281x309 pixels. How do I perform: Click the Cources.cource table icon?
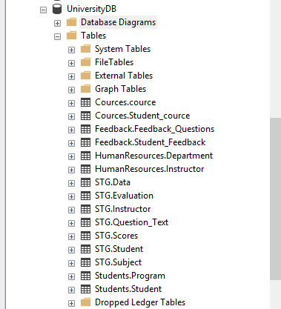coord(85,102)
